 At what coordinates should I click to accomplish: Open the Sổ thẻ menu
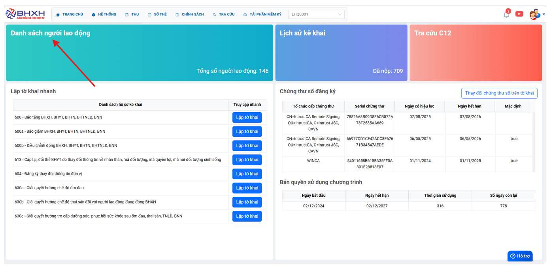(157, 15)
